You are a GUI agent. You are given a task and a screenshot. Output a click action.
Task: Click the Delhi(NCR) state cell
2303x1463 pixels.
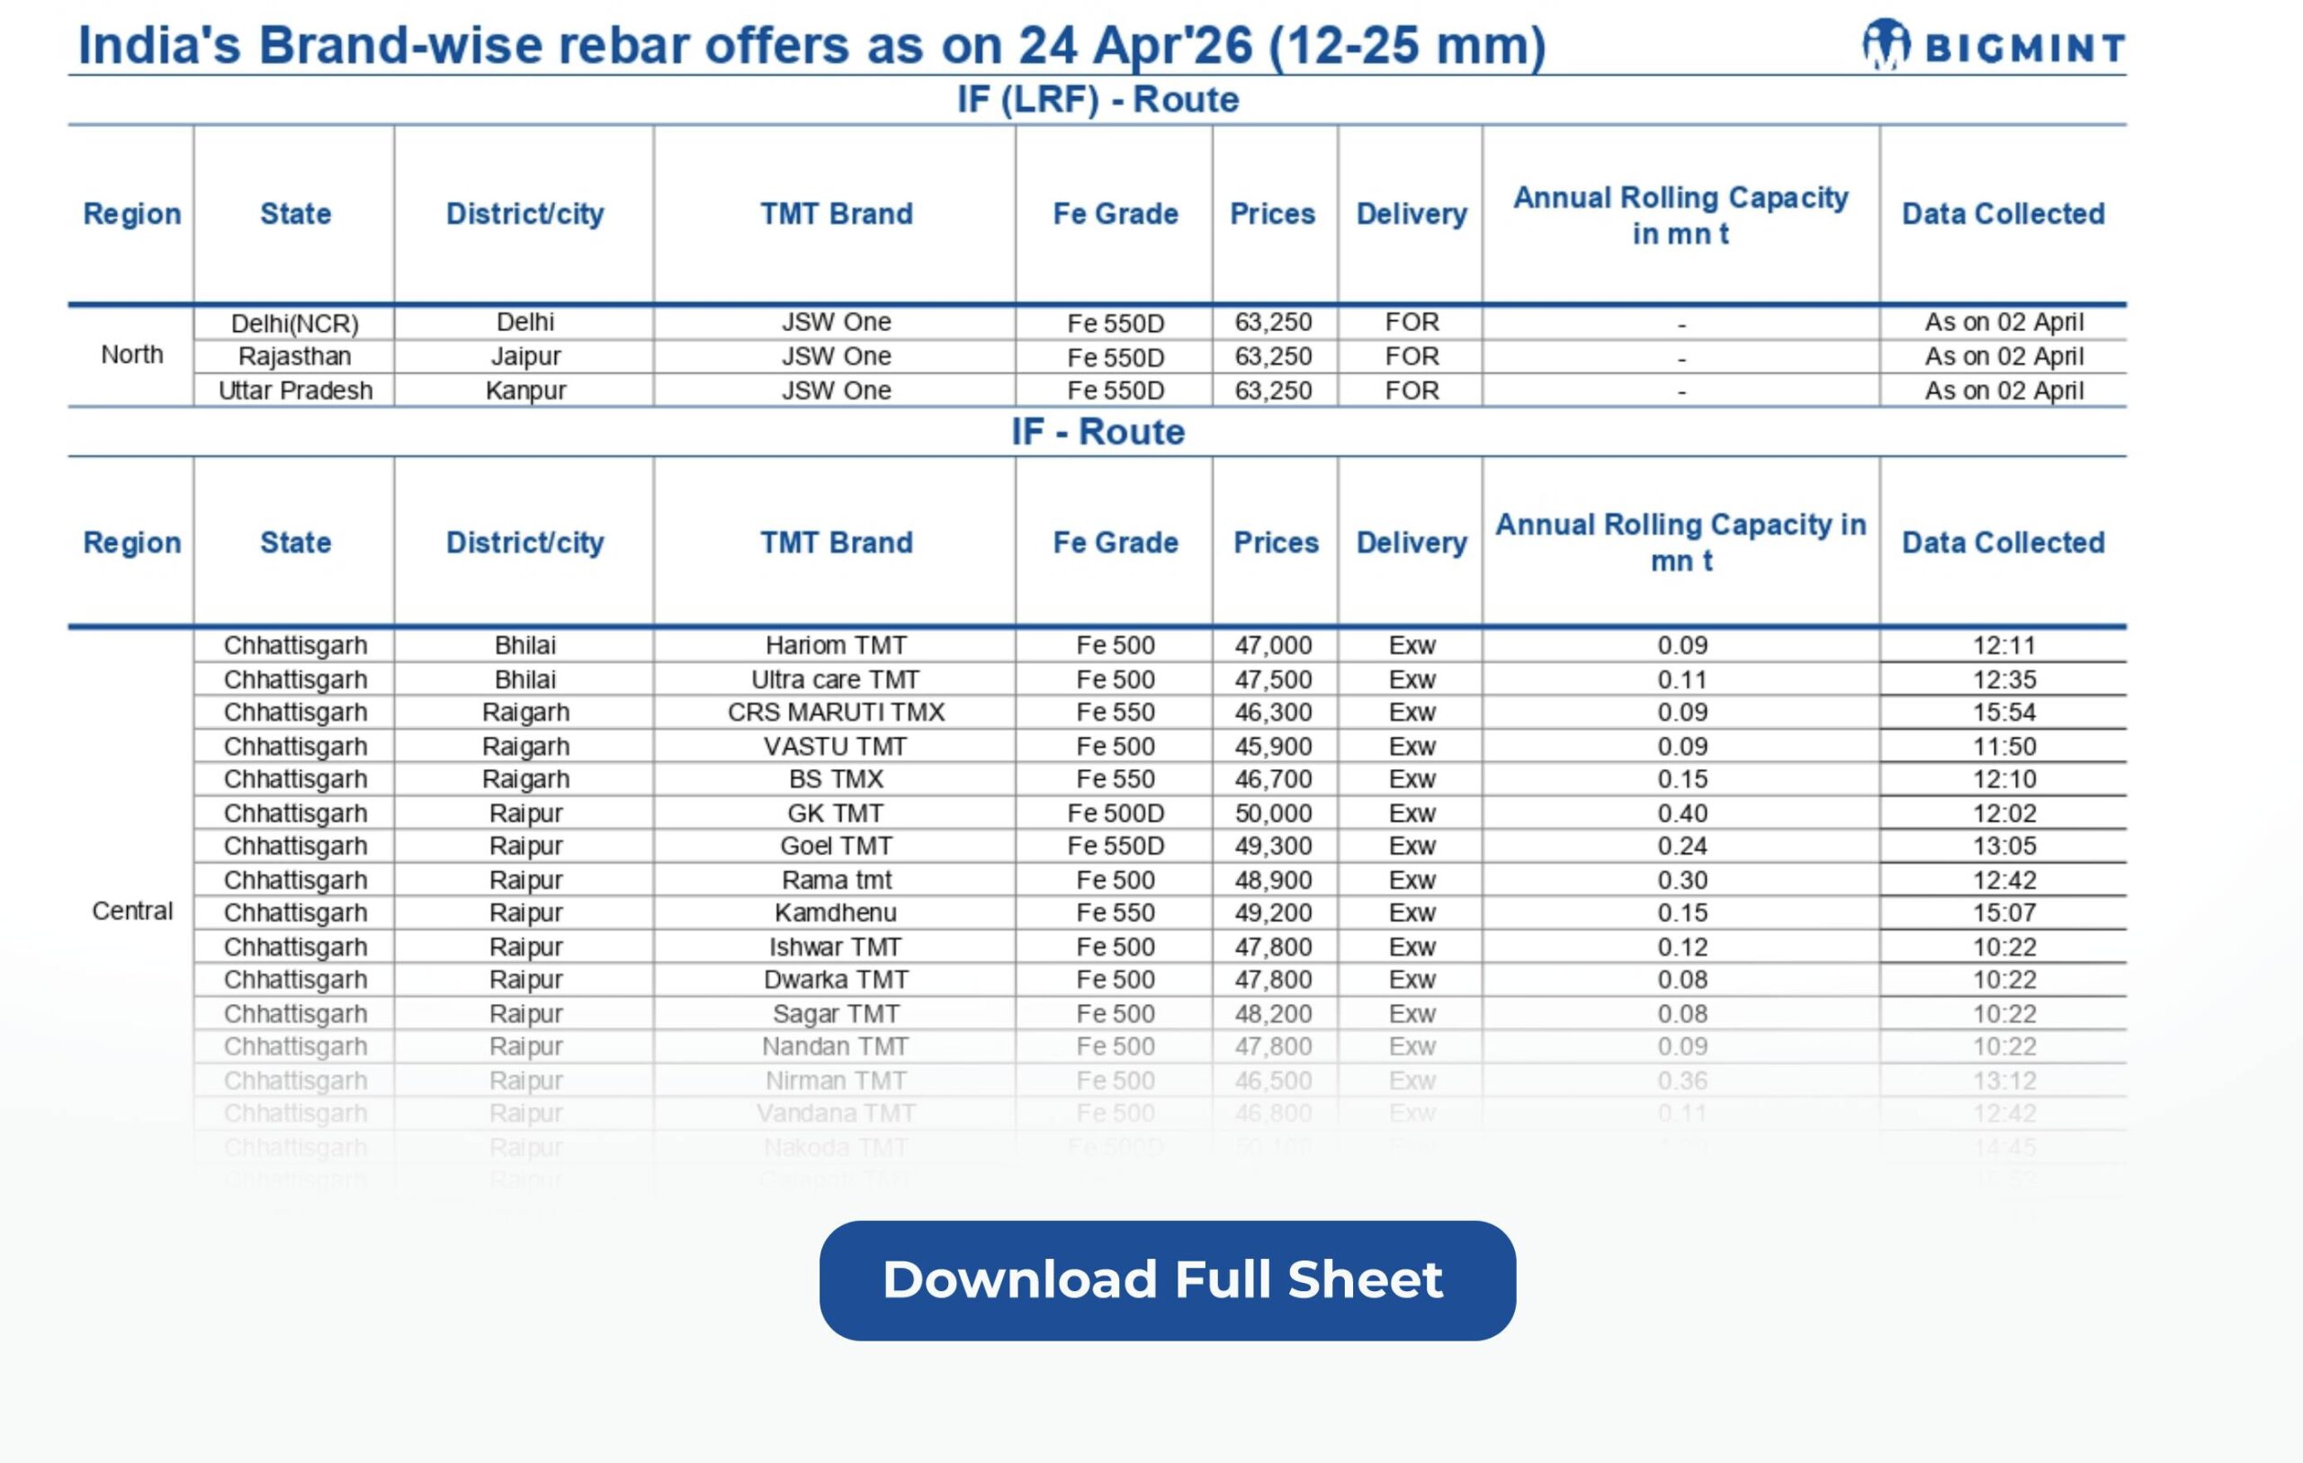[294, 323]
